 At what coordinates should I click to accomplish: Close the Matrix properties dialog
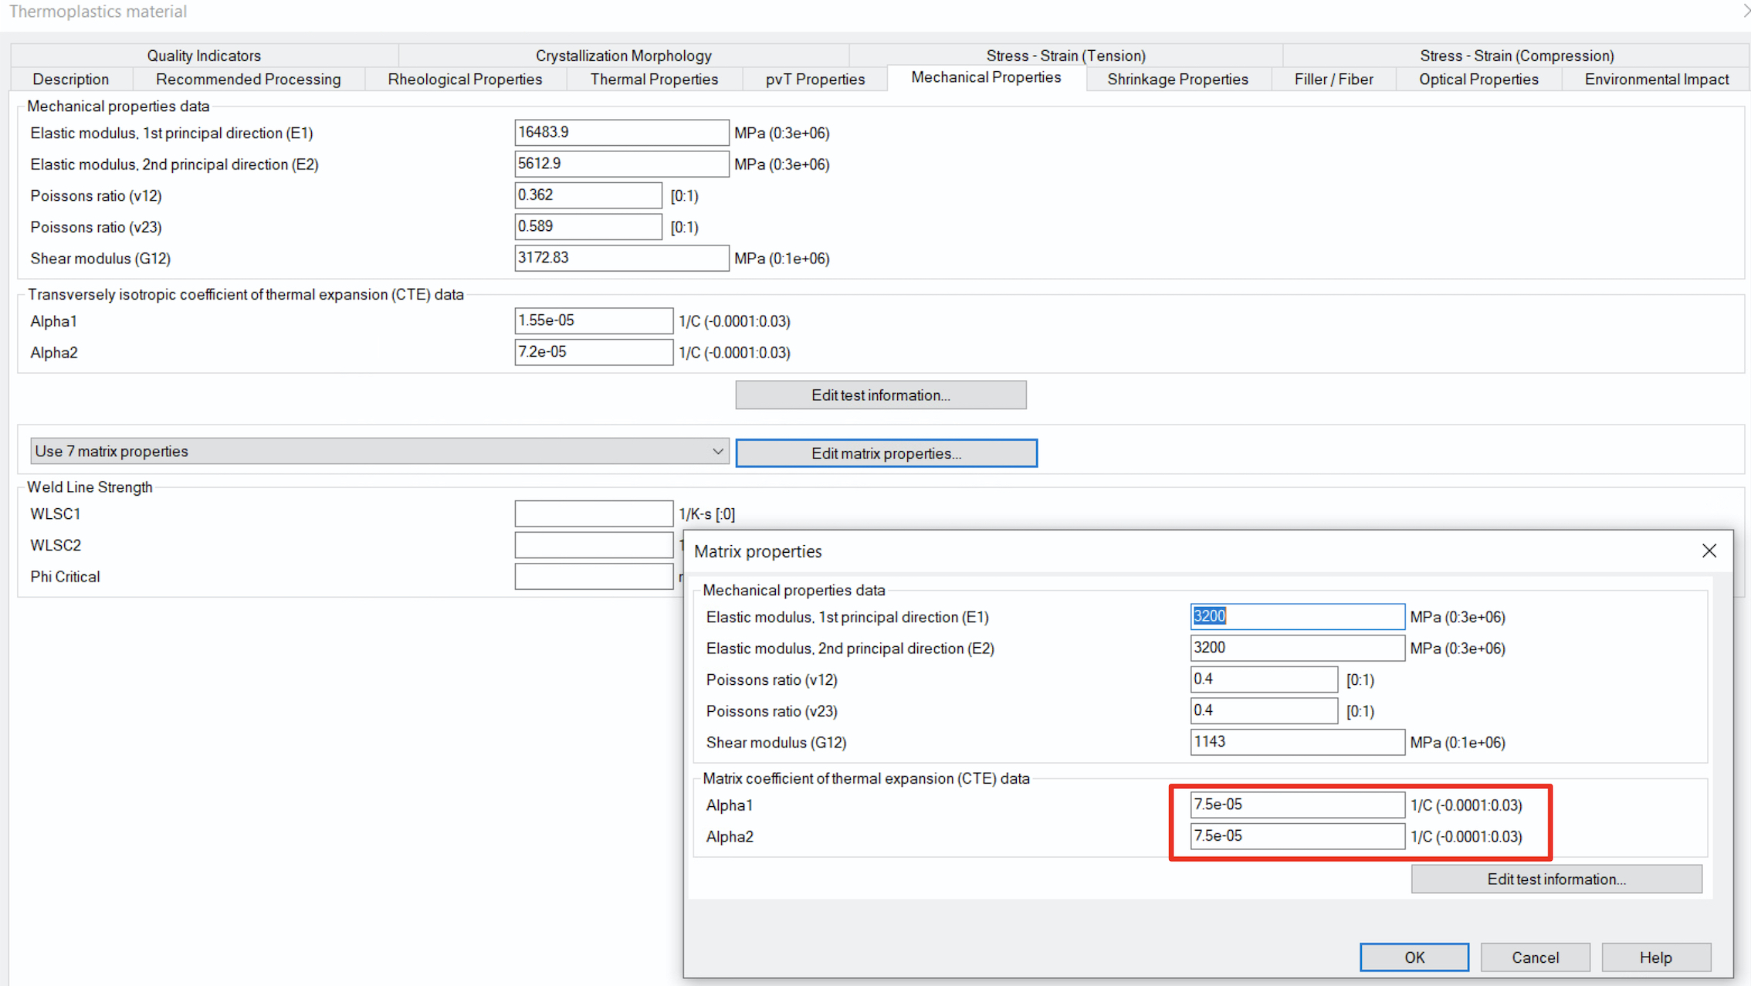[1709, 551]
